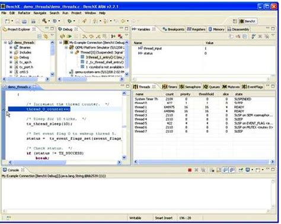Open the New file dropdown arrow
Screen dimensions: 281x224
12,21
